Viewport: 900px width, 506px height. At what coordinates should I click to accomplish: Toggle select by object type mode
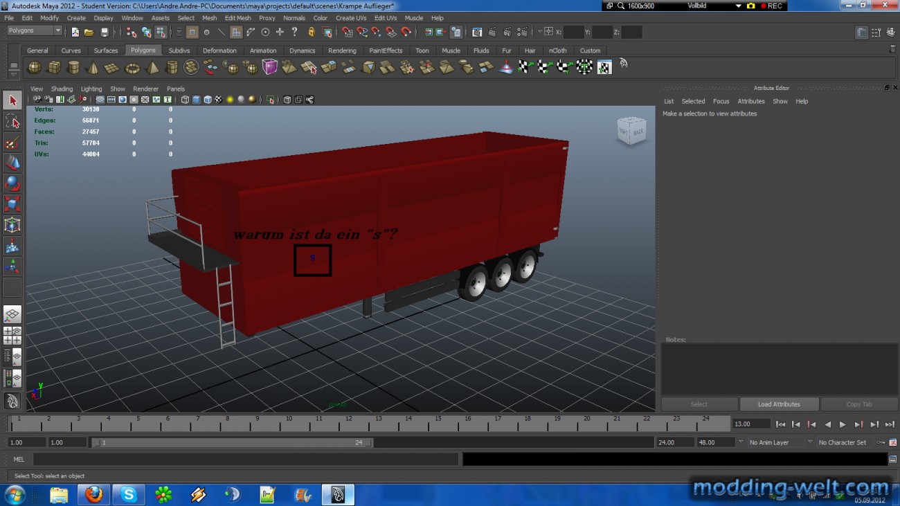pyautogui.click(x=146, y=32)
